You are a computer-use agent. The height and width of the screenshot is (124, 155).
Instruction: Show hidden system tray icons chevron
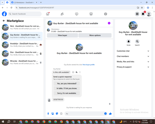pyautogui.click(x=131, y=122)
